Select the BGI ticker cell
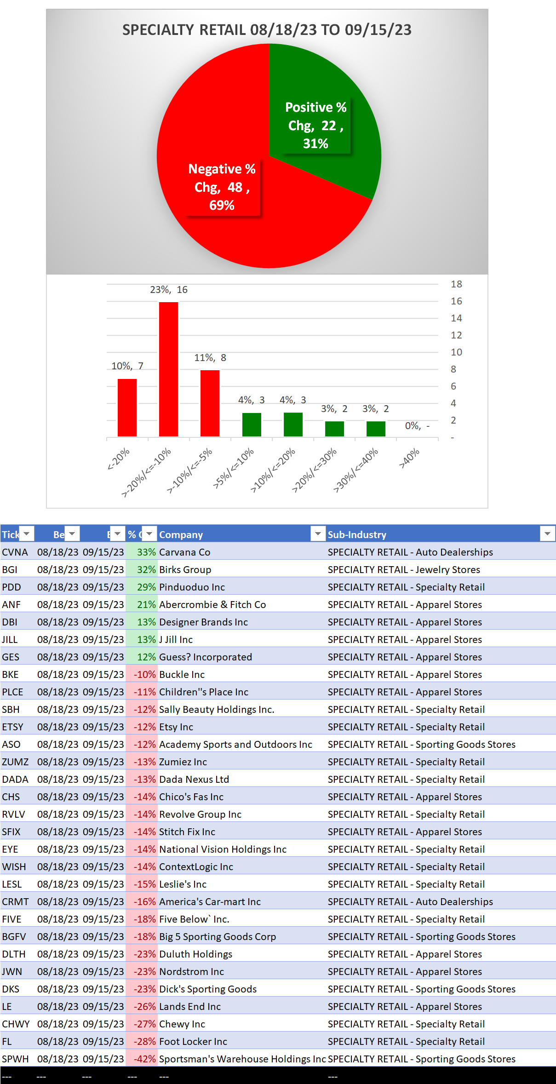The image size is (556, 1084). pyautogui.click(x=18, y=569)
